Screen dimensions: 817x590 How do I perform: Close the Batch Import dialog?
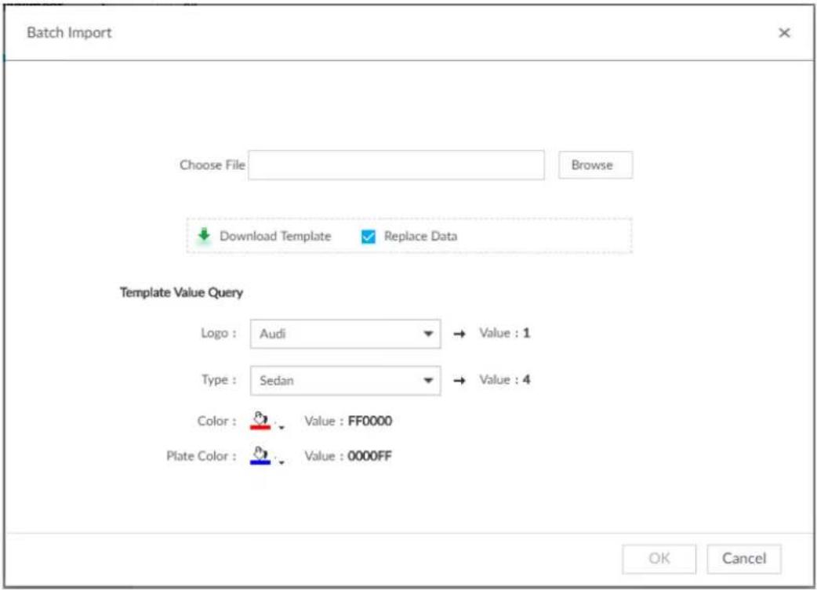coord(784,33)
